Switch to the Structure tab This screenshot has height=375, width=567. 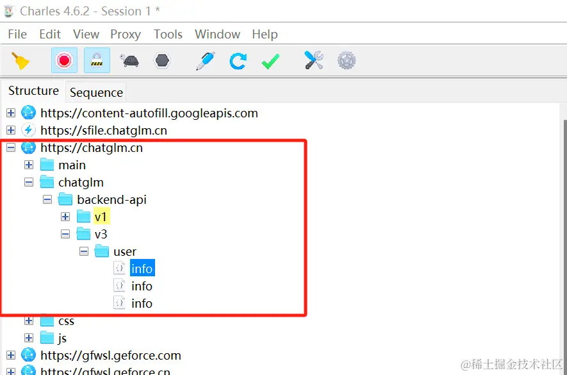[33, 91]
